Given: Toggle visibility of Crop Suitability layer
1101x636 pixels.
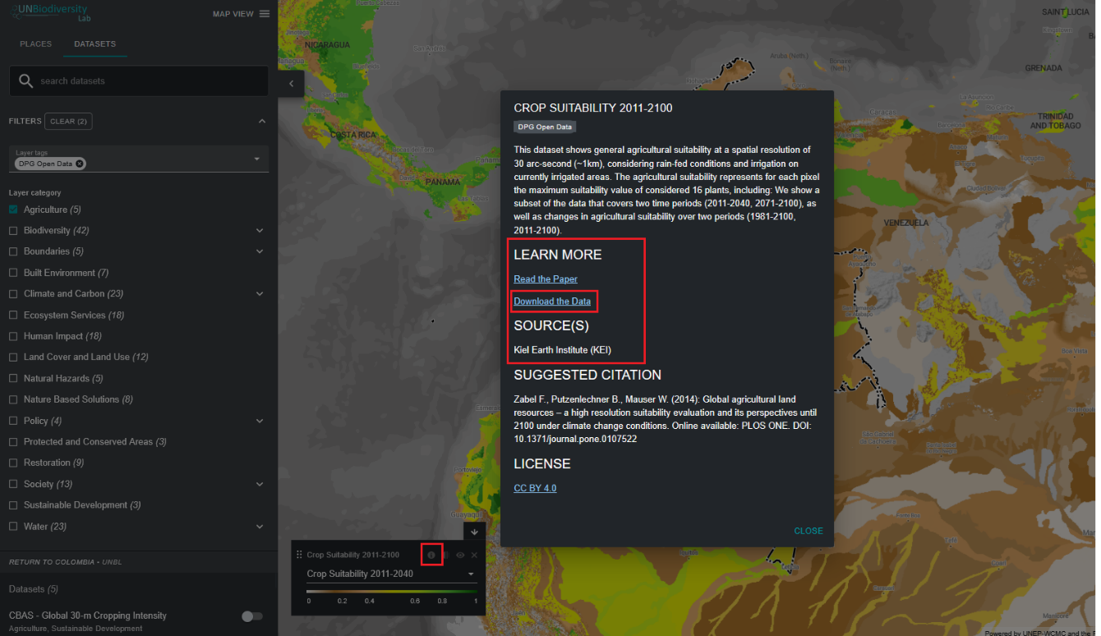Looking at the screenshot, I should pos(460,555).
